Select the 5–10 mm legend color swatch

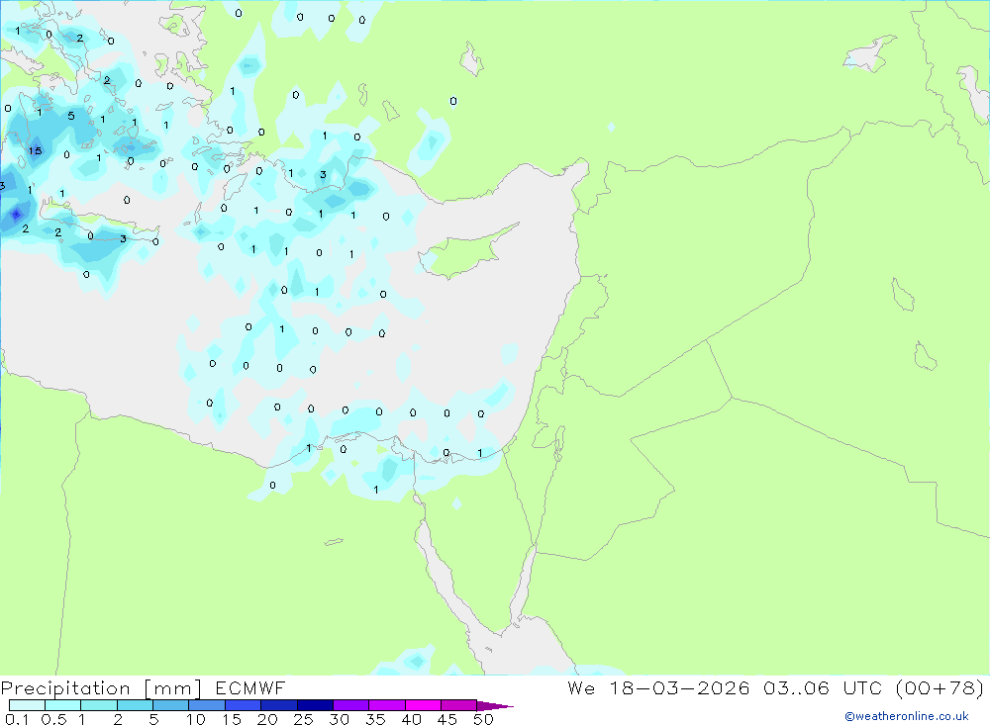(171, 705)
